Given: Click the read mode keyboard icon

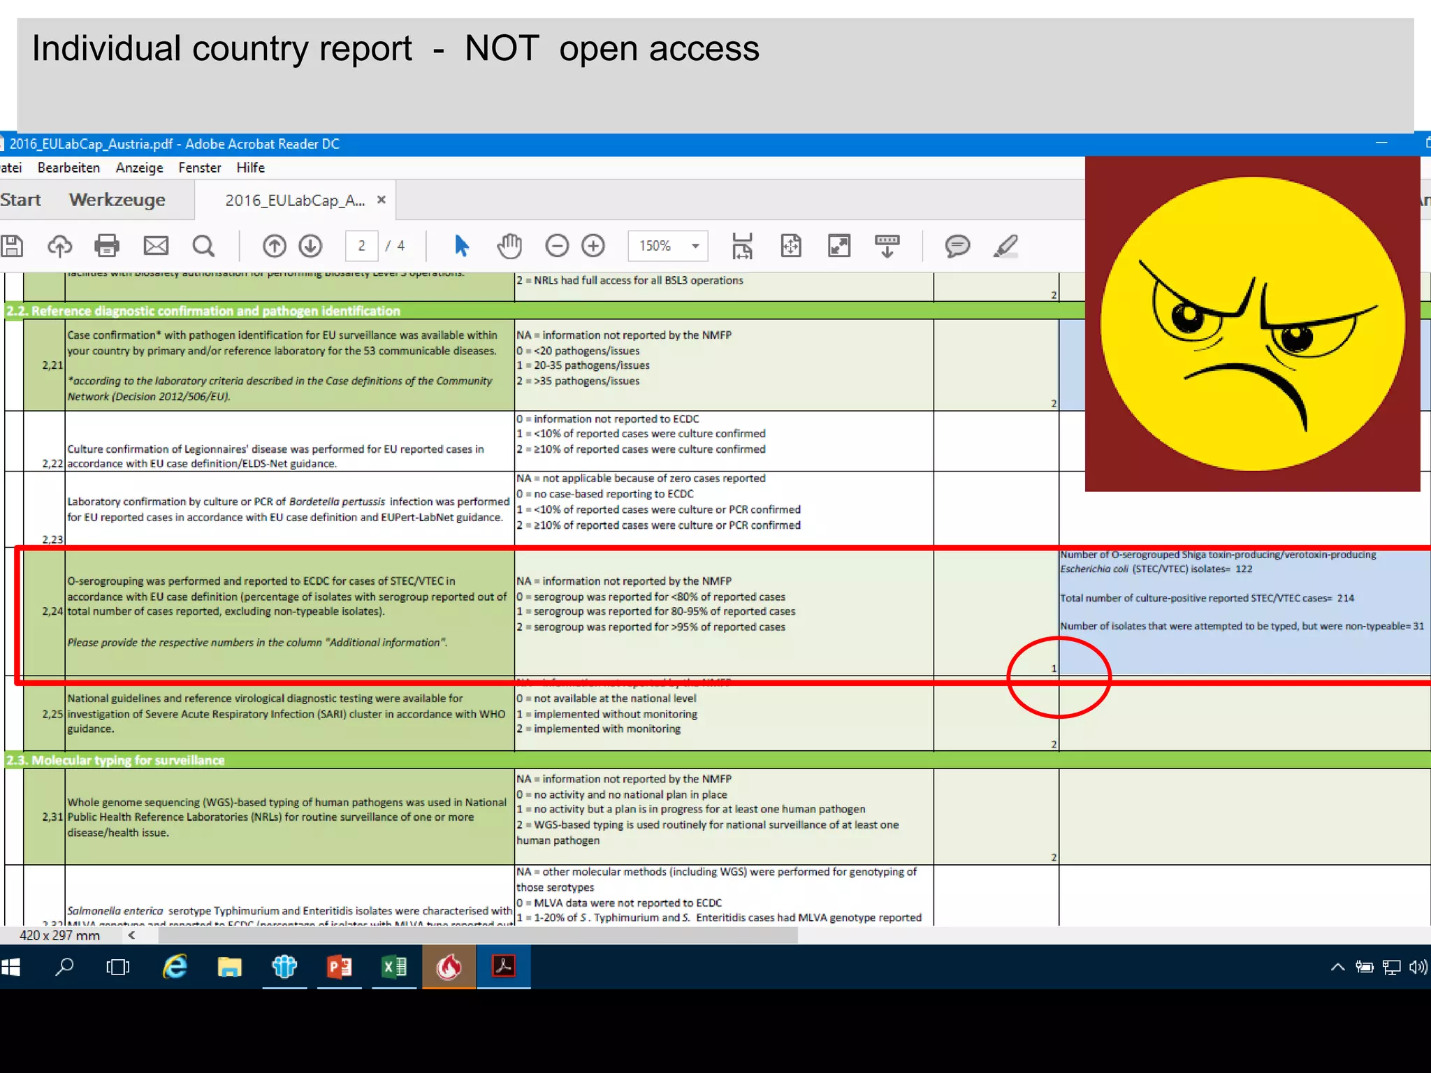Looking at the screenshot, I should click(x=887, y=246).
